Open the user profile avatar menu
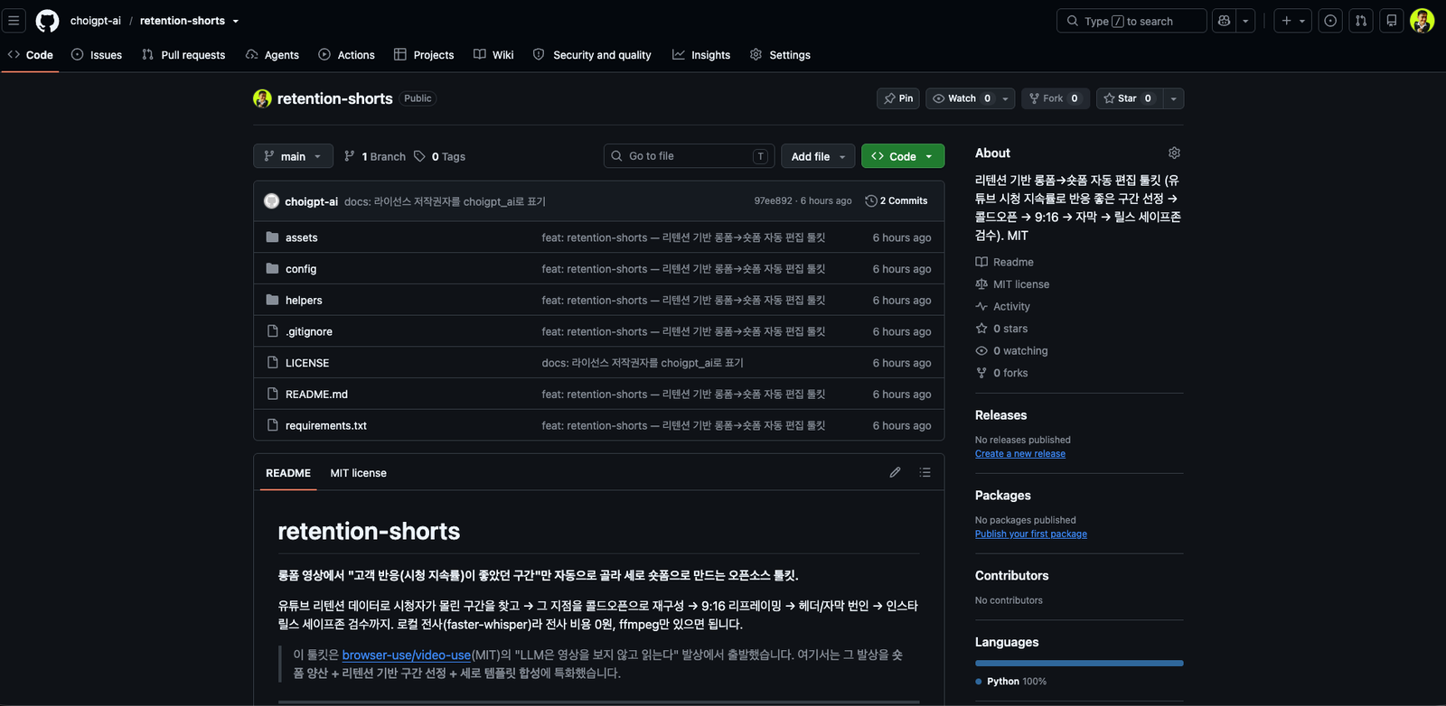Screen dimensions: 1446x706 pos(1423,21)
